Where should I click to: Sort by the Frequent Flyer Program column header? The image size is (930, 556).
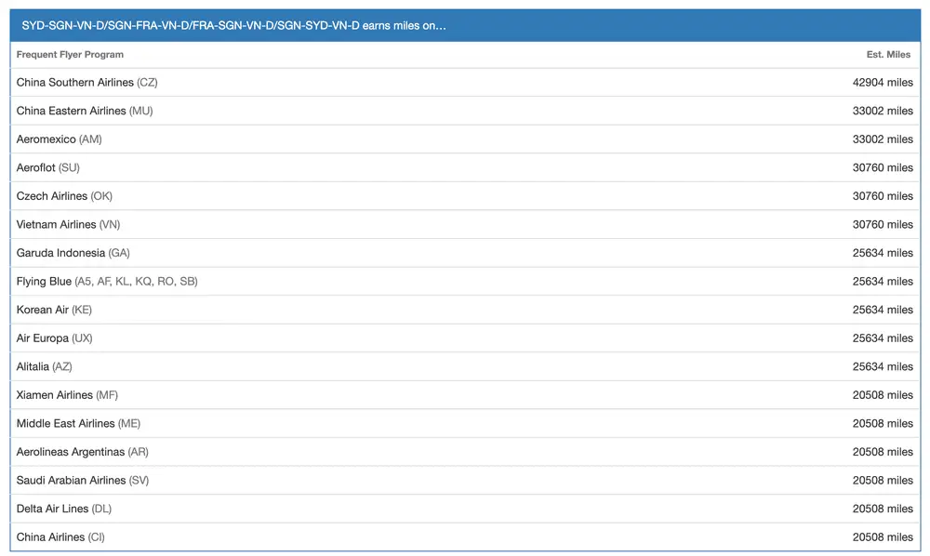click(71, 54)
